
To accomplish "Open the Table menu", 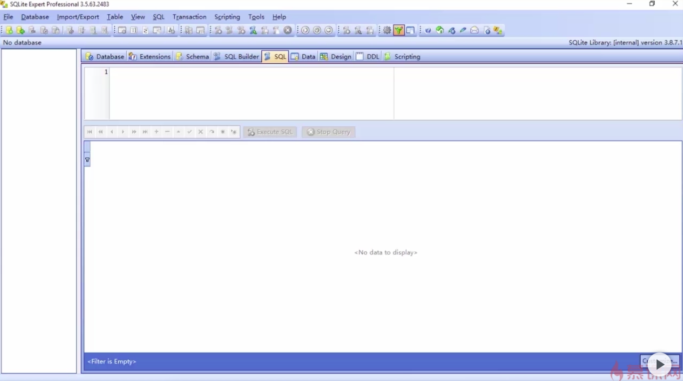I will pyautogui.click(x=115, y=17).
